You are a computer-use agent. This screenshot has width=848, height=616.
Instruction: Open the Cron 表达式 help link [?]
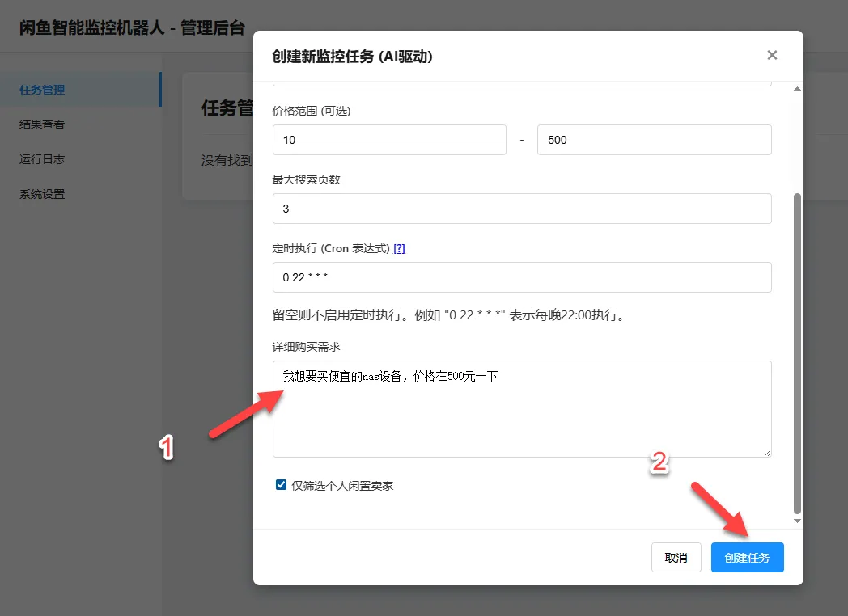[x=399, y=248]
